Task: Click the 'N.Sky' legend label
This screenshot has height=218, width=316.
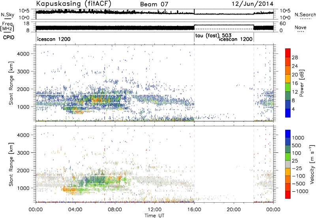Action: 8,15
